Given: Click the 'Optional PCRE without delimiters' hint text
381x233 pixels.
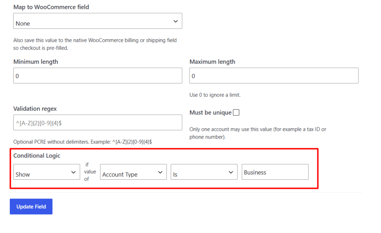Looking at the screenshot, I should 83,142.
